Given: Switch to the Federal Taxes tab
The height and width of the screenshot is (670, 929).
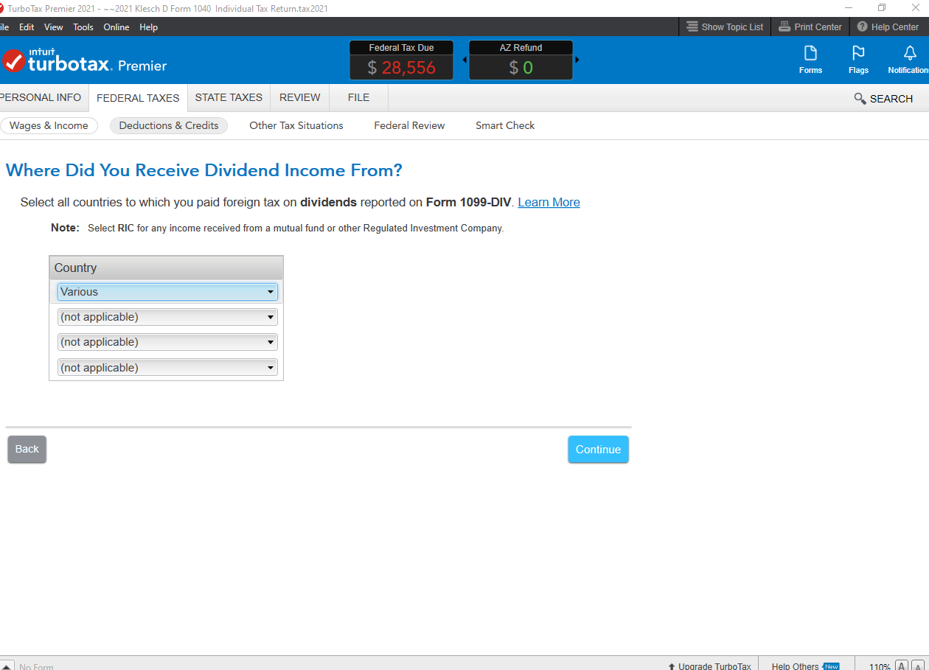Looking at the screenshot, I should (138, 97).
